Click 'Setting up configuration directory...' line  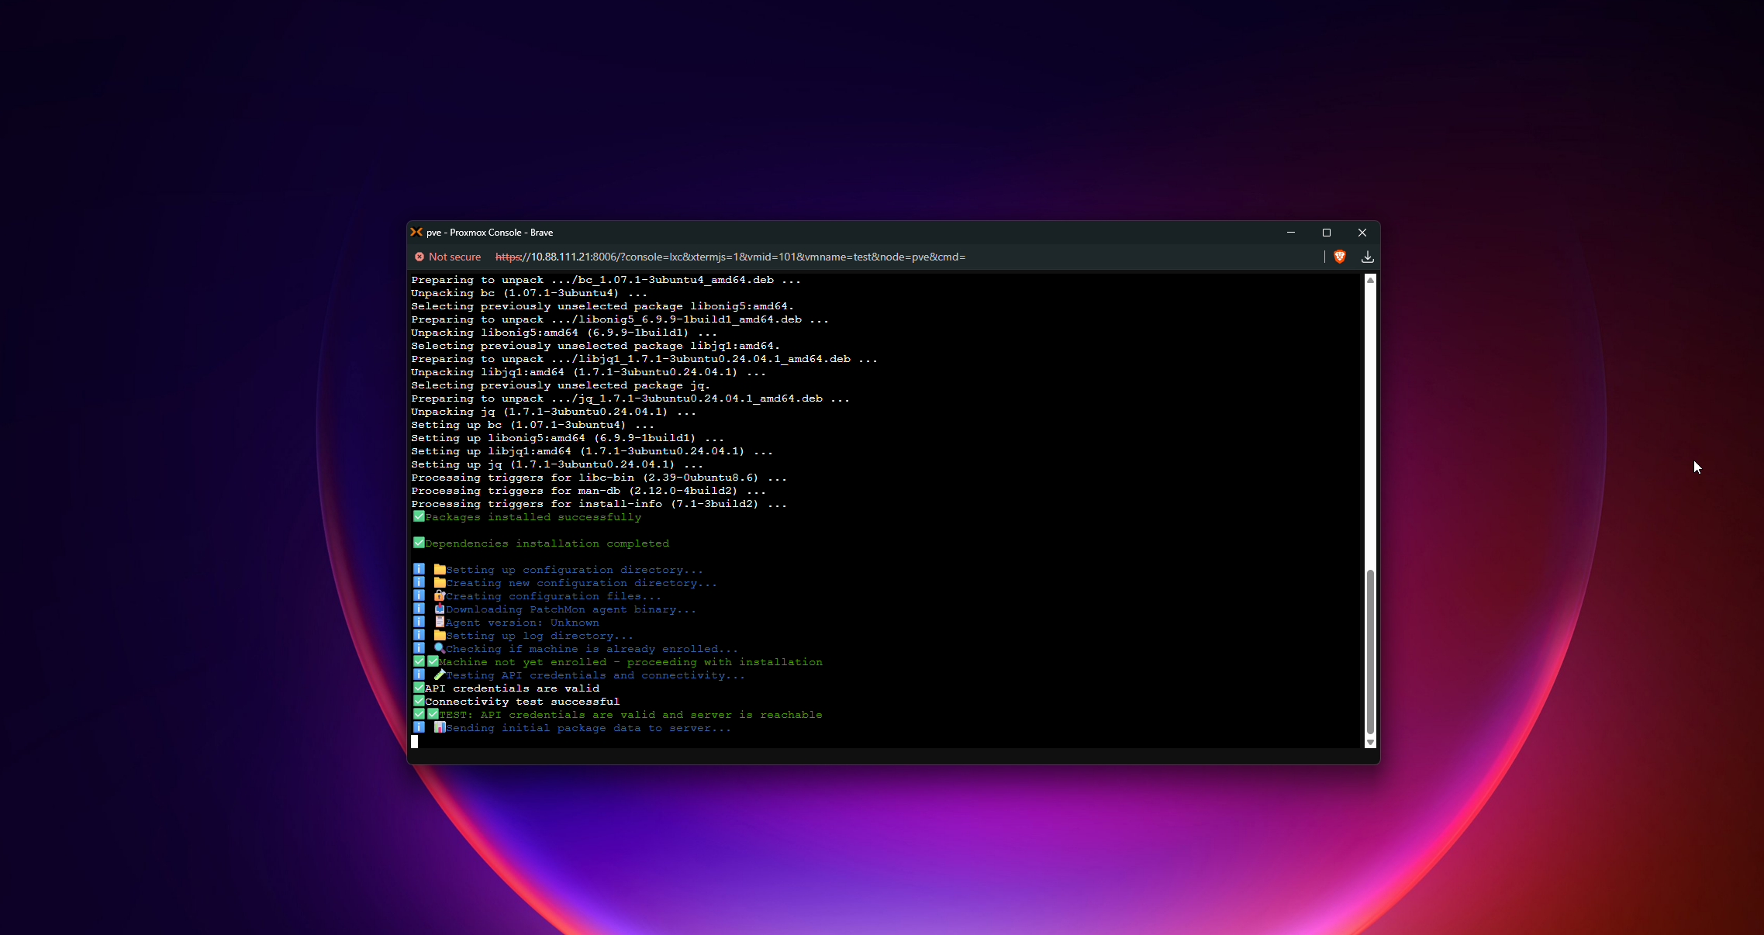pos(558,570)
